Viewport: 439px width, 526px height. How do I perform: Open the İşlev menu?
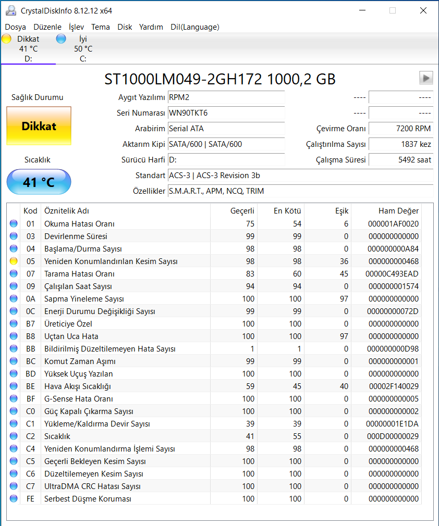coord(76,27)
